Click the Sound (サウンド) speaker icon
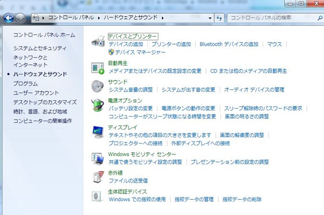324x215 pixels. click(x=98, y=86)
